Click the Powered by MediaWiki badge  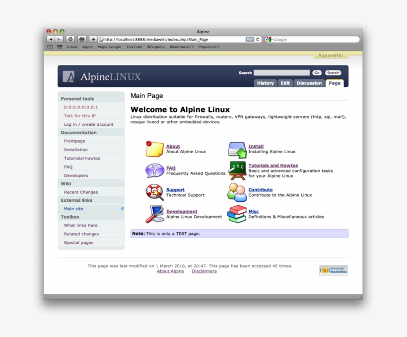click(334, 271)
